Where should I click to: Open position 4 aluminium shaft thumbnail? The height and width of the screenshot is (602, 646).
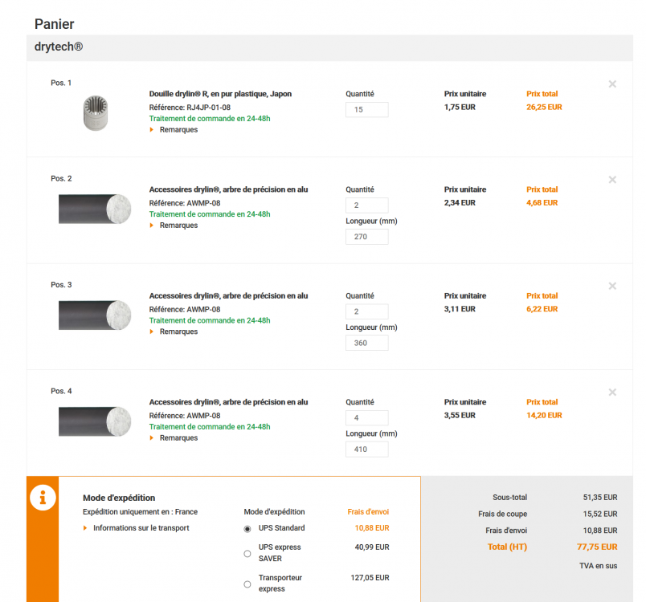(x=94, y=421)
